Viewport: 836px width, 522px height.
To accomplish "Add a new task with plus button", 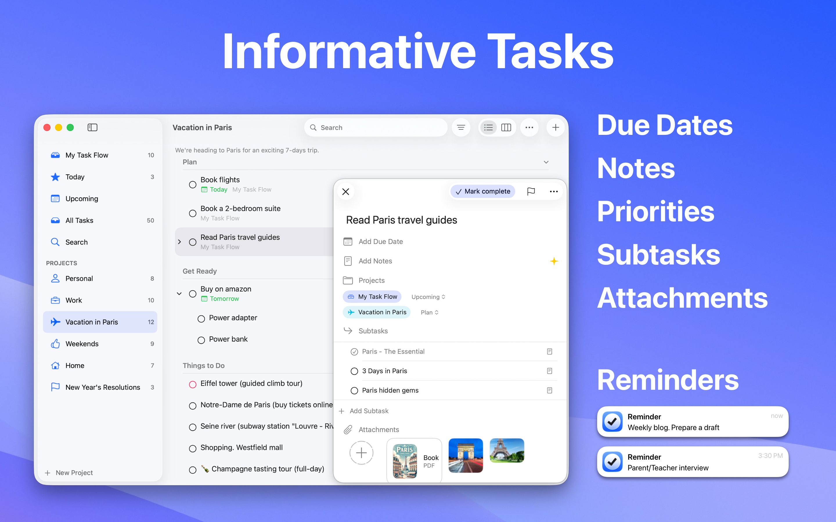I will pos(556,127).
